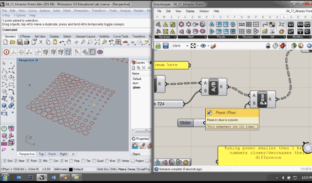Select the Pow component on canvas

pyautogui.click(x=262, y=99)
